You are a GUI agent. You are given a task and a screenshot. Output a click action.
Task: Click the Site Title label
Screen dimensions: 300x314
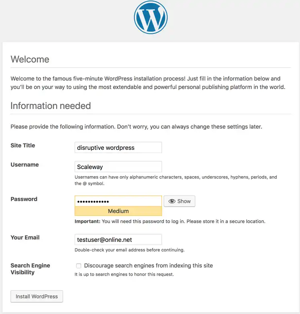(x=22, y=145)
